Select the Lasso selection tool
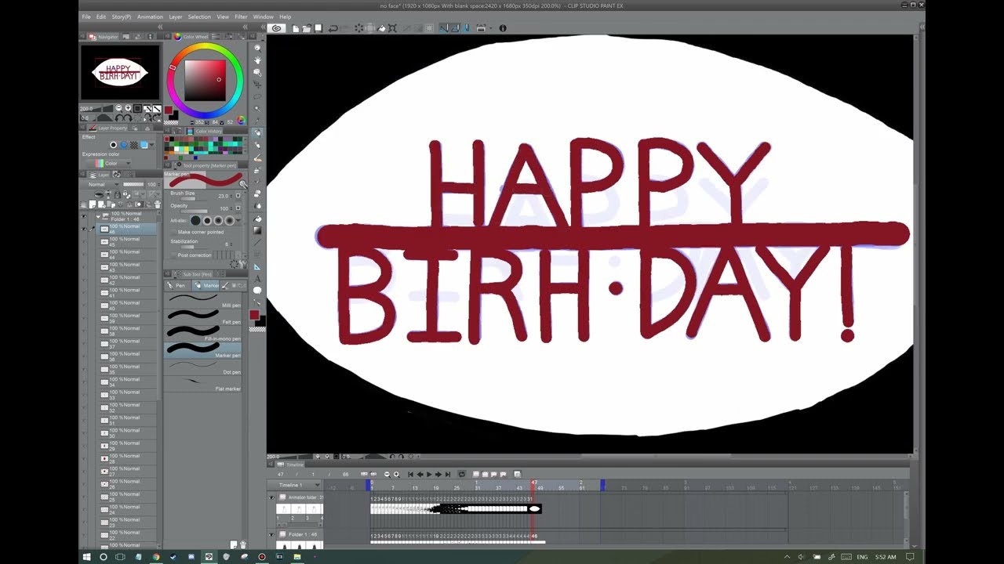 pos(257,96)
